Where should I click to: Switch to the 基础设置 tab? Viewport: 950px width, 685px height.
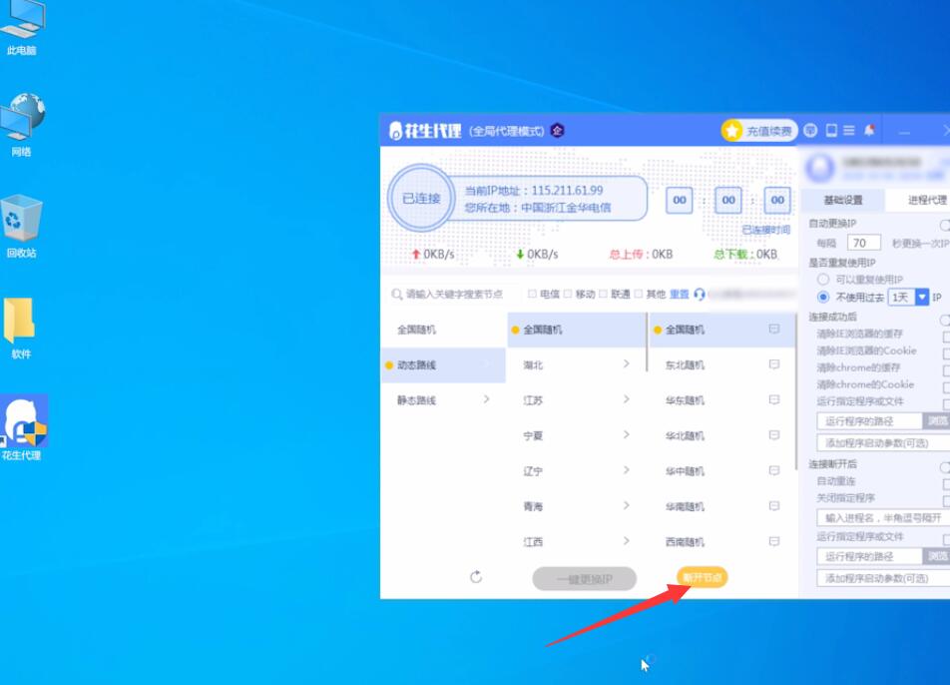(x=843, y=200)
